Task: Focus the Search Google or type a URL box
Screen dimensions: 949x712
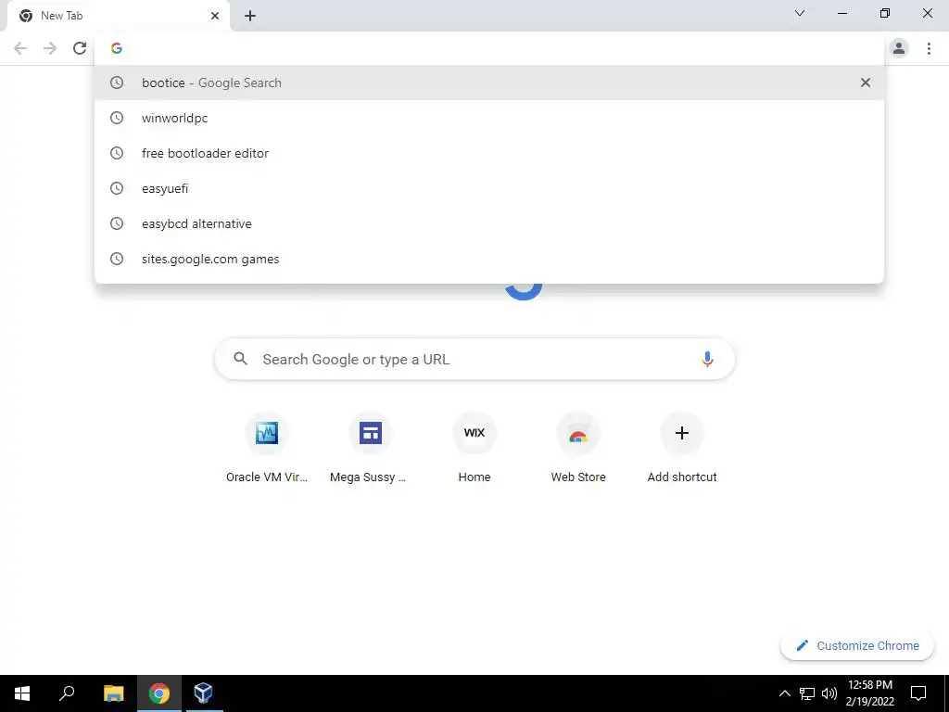Action: click(x=474, y=359)
